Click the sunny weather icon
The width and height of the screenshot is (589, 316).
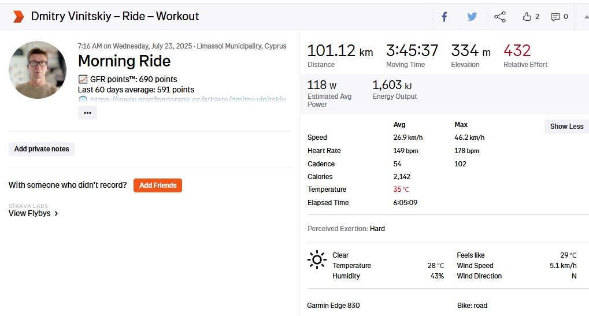[x=317, y=260]
